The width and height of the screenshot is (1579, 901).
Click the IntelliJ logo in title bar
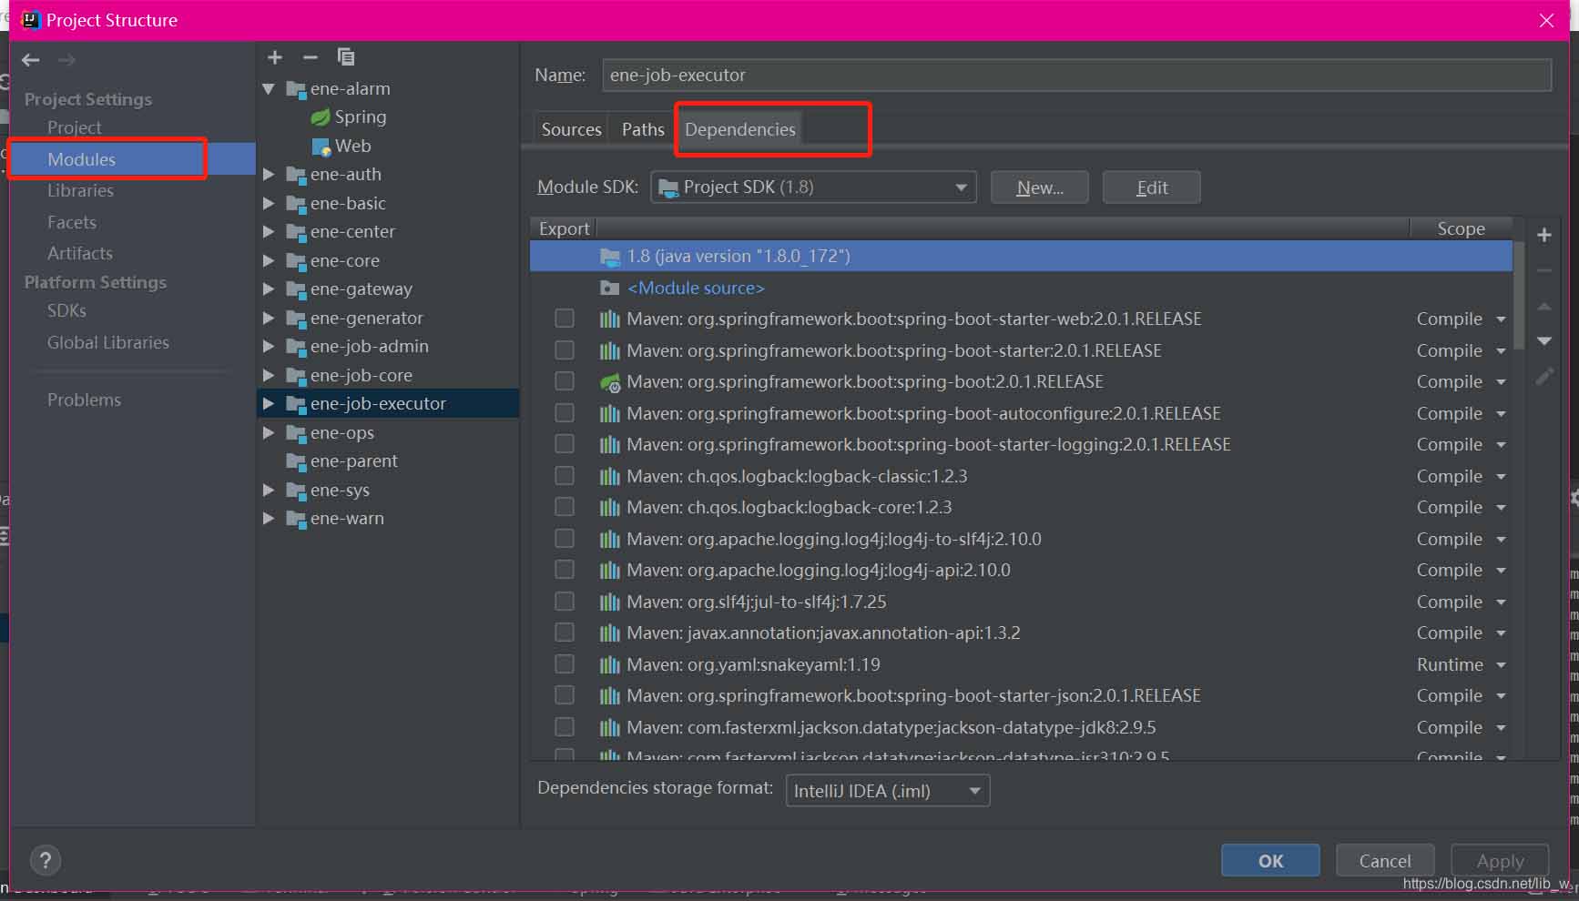point(30,20)
